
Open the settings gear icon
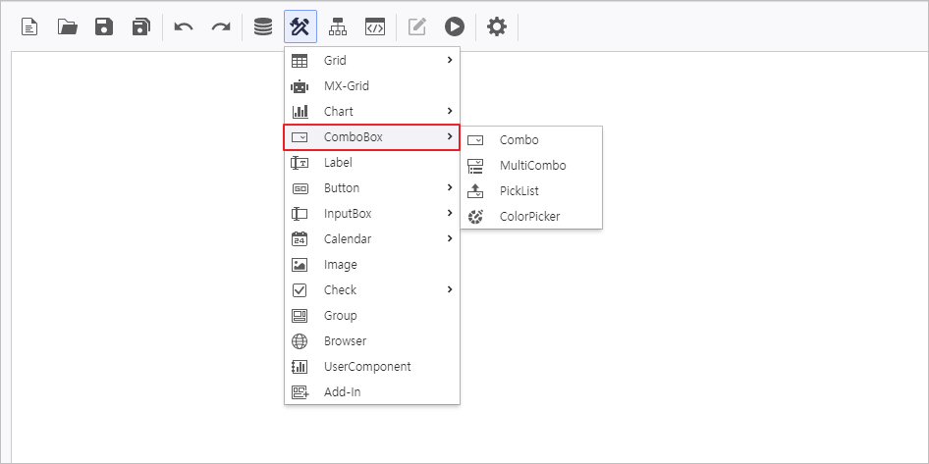497,27
